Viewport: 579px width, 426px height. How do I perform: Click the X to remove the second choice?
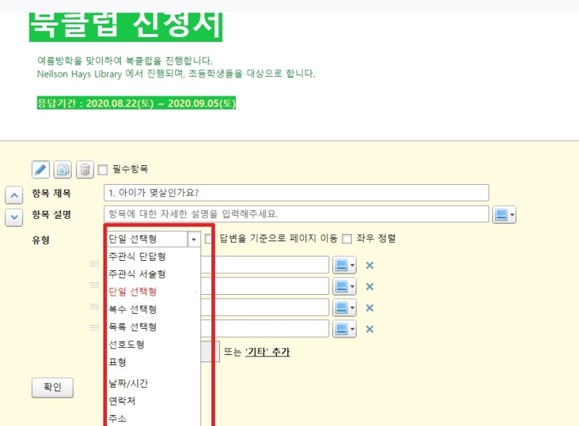[x=370, y=285]
